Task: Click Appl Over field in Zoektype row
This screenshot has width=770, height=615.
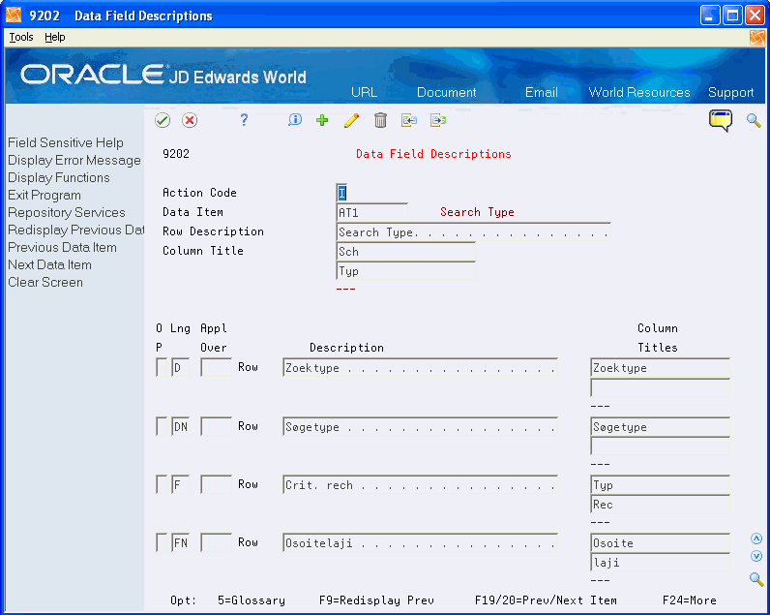Action: click(216, 367)
